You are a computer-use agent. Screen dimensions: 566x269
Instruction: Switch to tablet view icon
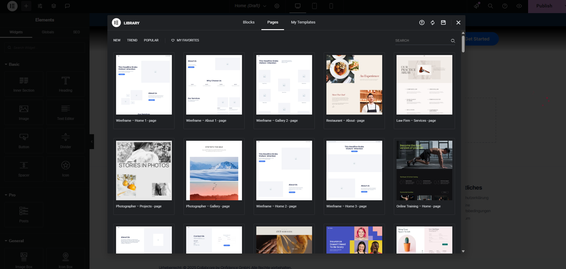pyautogui.click(x=314, y=6)
